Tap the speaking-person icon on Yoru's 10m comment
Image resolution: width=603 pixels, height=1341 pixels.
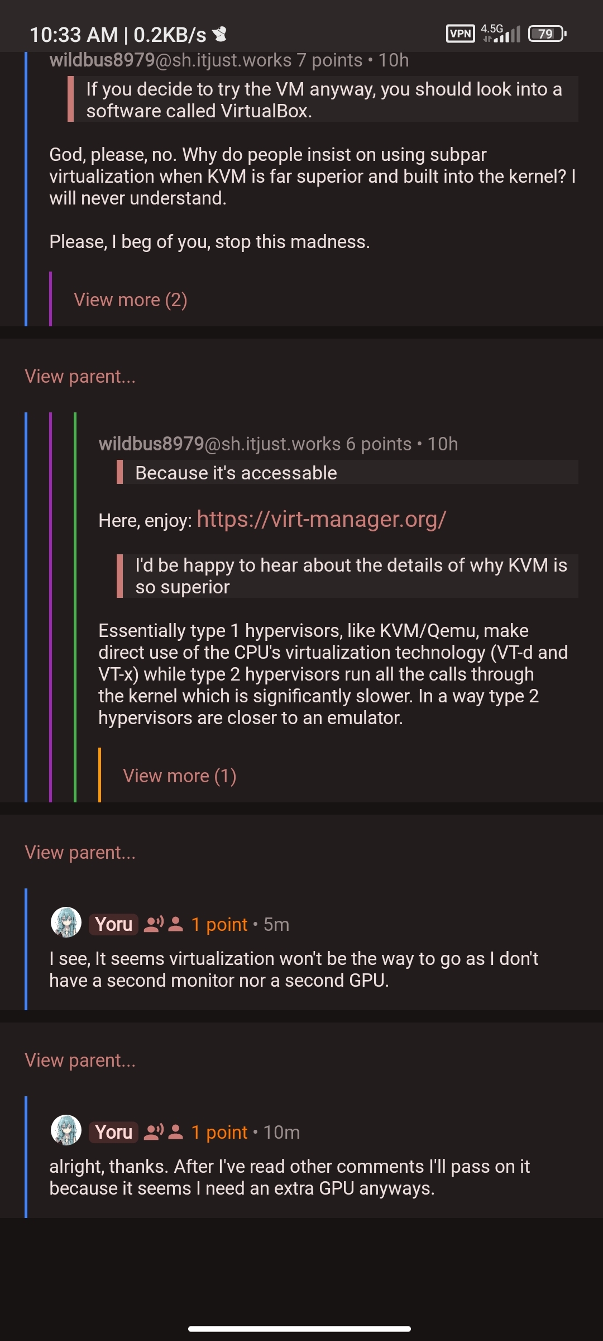coord(154,1132)
